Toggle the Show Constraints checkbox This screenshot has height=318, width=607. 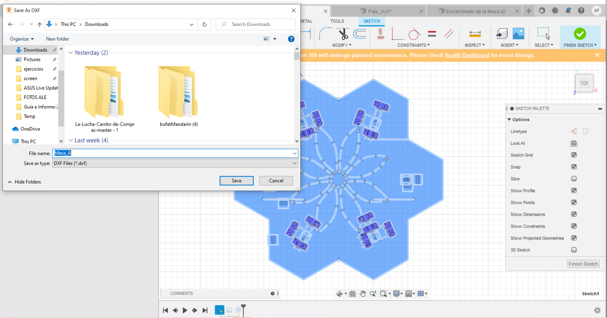(574, 226)
